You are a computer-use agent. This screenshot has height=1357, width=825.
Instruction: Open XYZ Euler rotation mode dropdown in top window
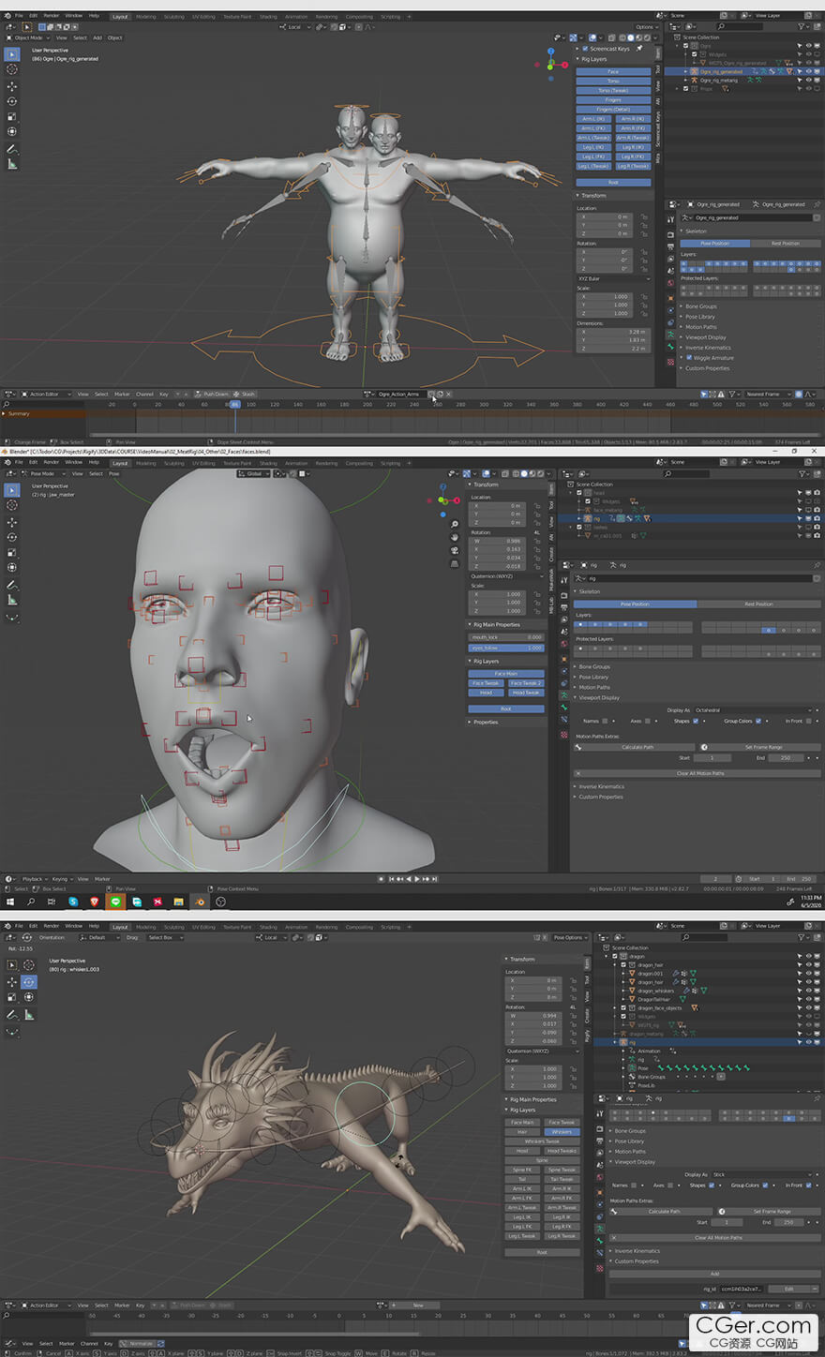tap(614, 278)
